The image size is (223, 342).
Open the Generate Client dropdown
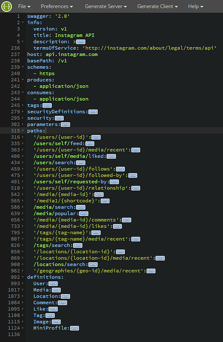point(157,6)
